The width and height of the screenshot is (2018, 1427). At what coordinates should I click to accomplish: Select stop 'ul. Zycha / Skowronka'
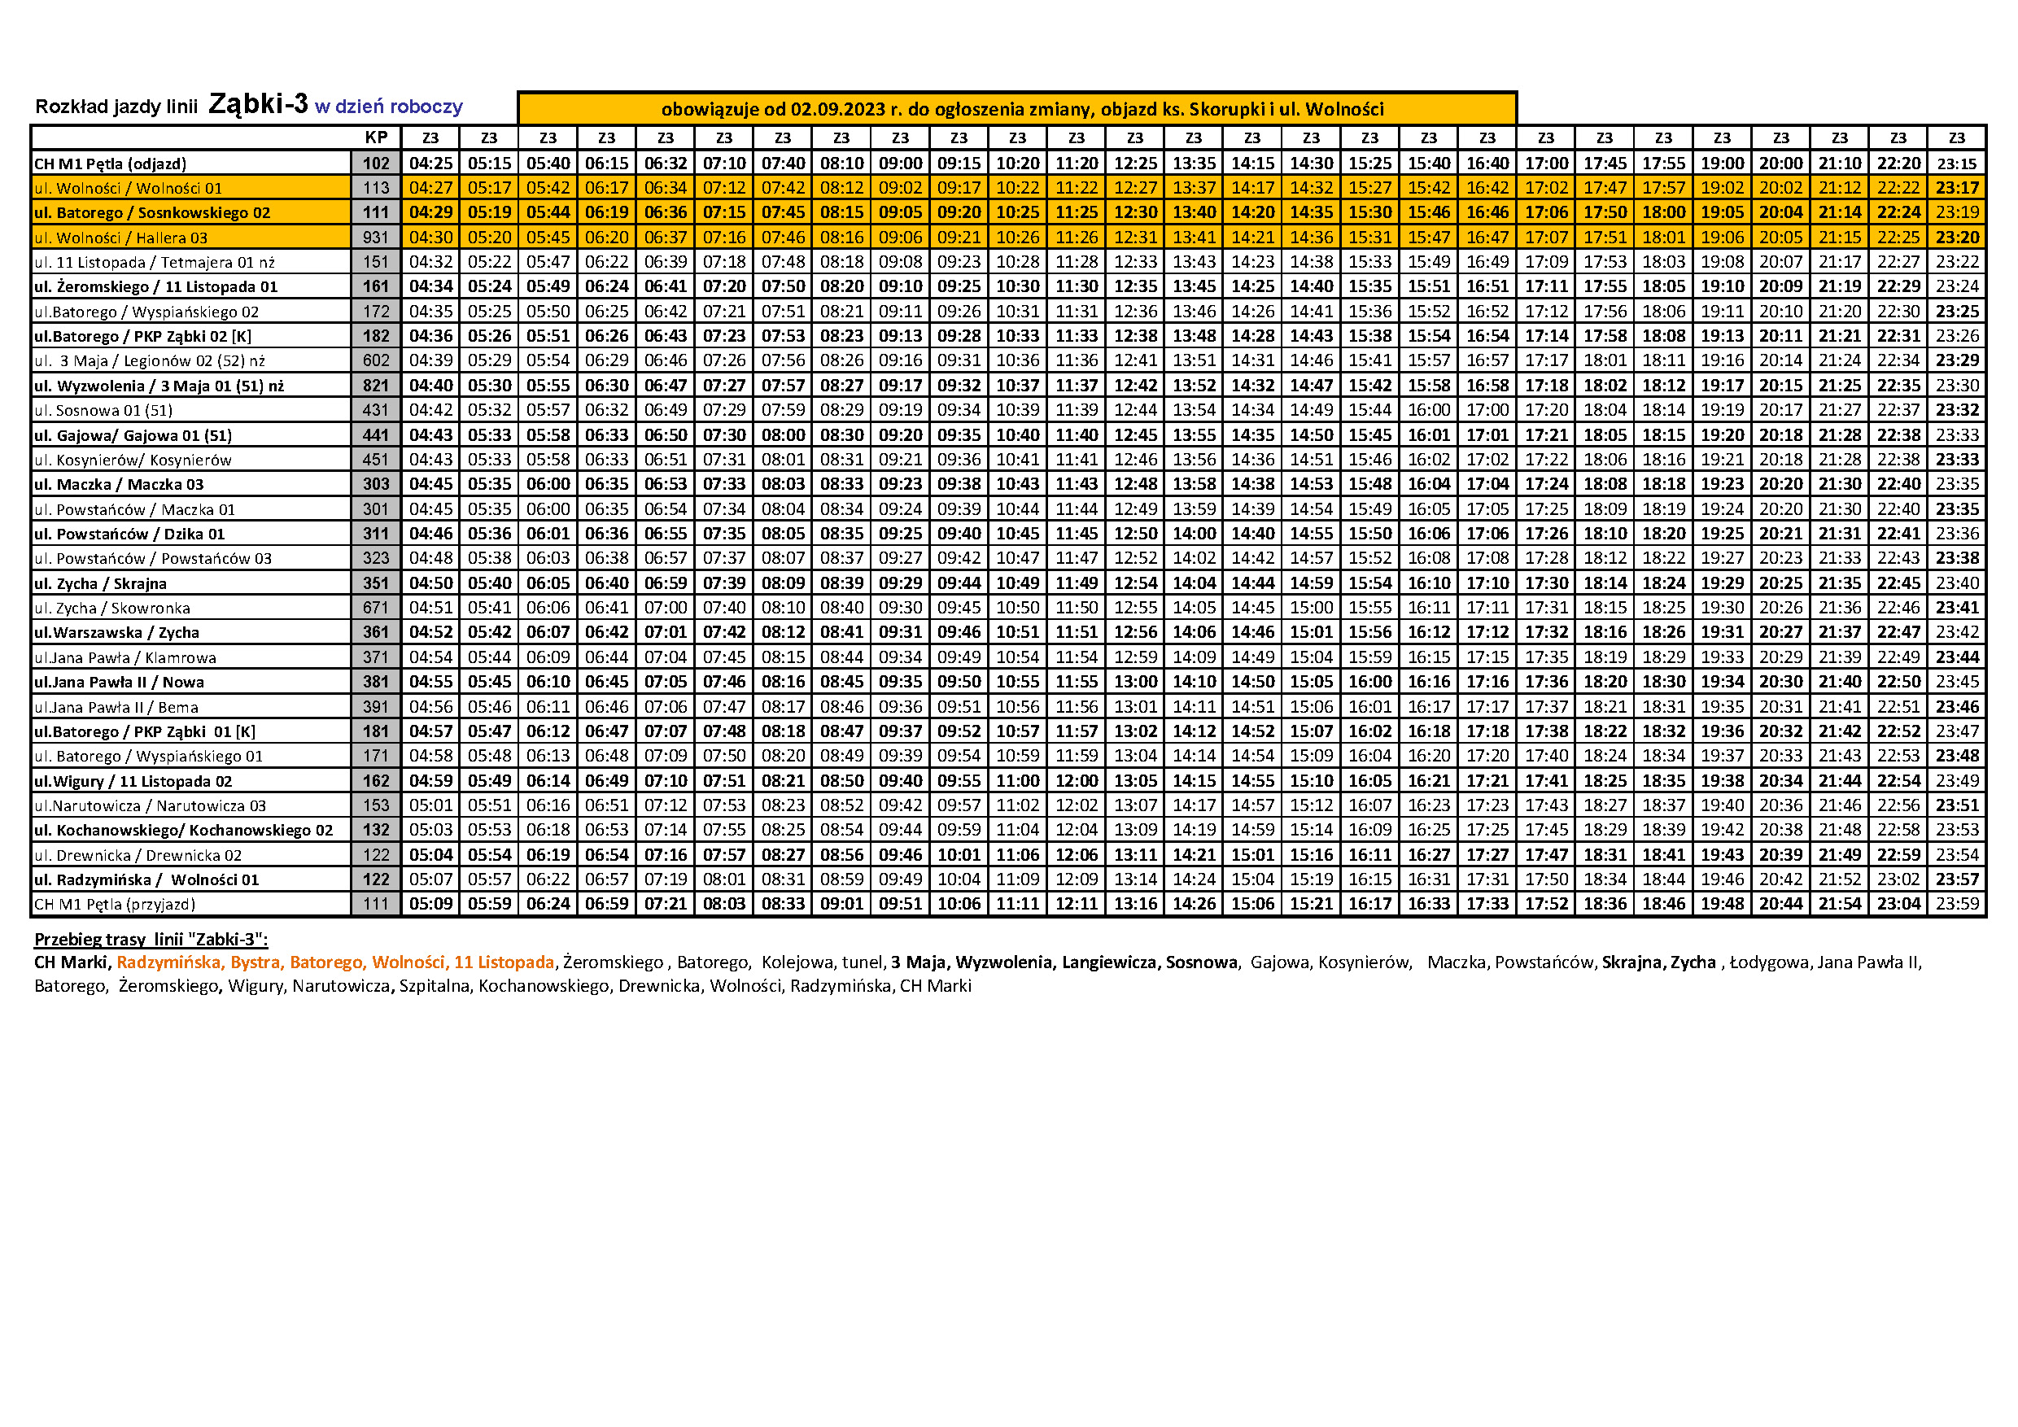pos(111,608)
